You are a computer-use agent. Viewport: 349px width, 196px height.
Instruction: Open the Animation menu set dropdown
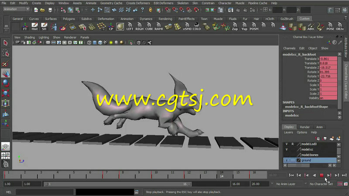pos(17,9)
